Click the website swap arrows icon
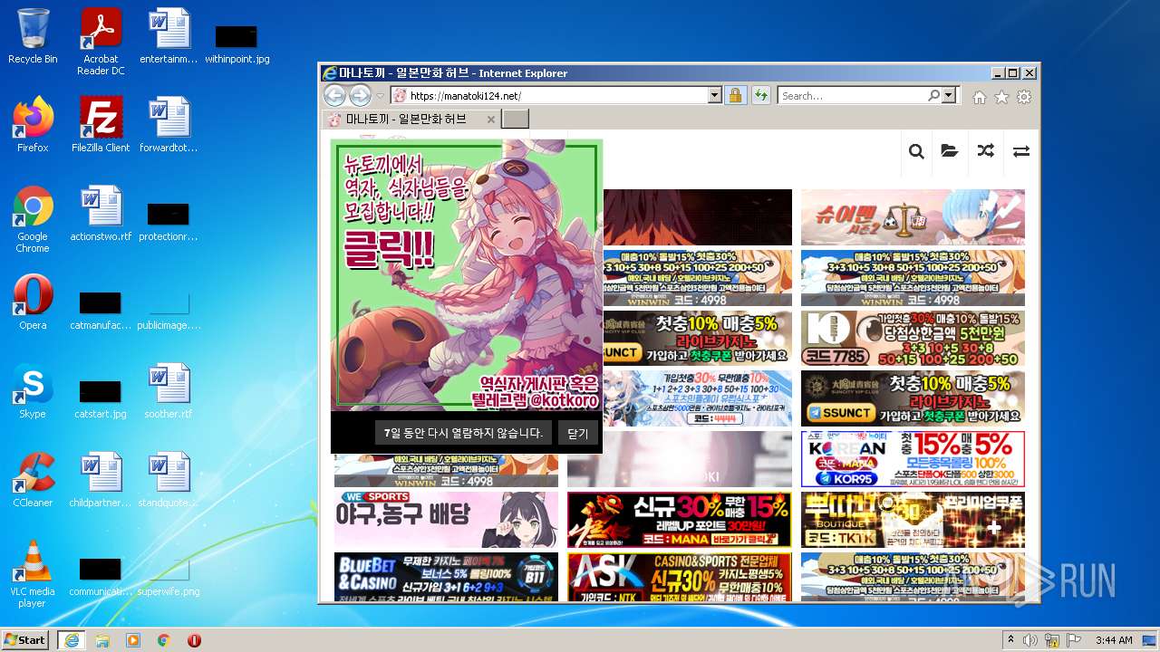Viewport: 1160px width, 652px height. pyautogui.click(x=1021, y=151)
